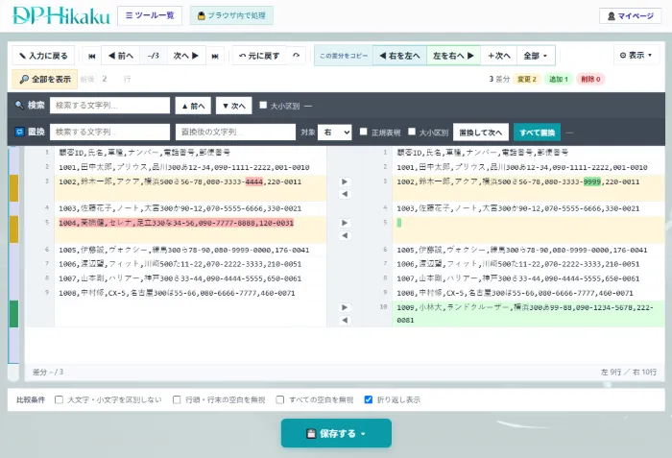Open the ツール一覧 menu
This screenshot has width=672, height=458.
pyautogui.click(x=150, y=15)
